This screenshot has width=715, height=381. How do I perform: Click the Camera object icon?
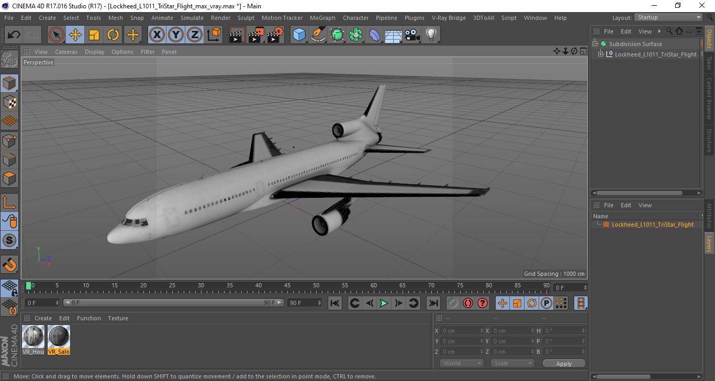click(x=412, y=35)
